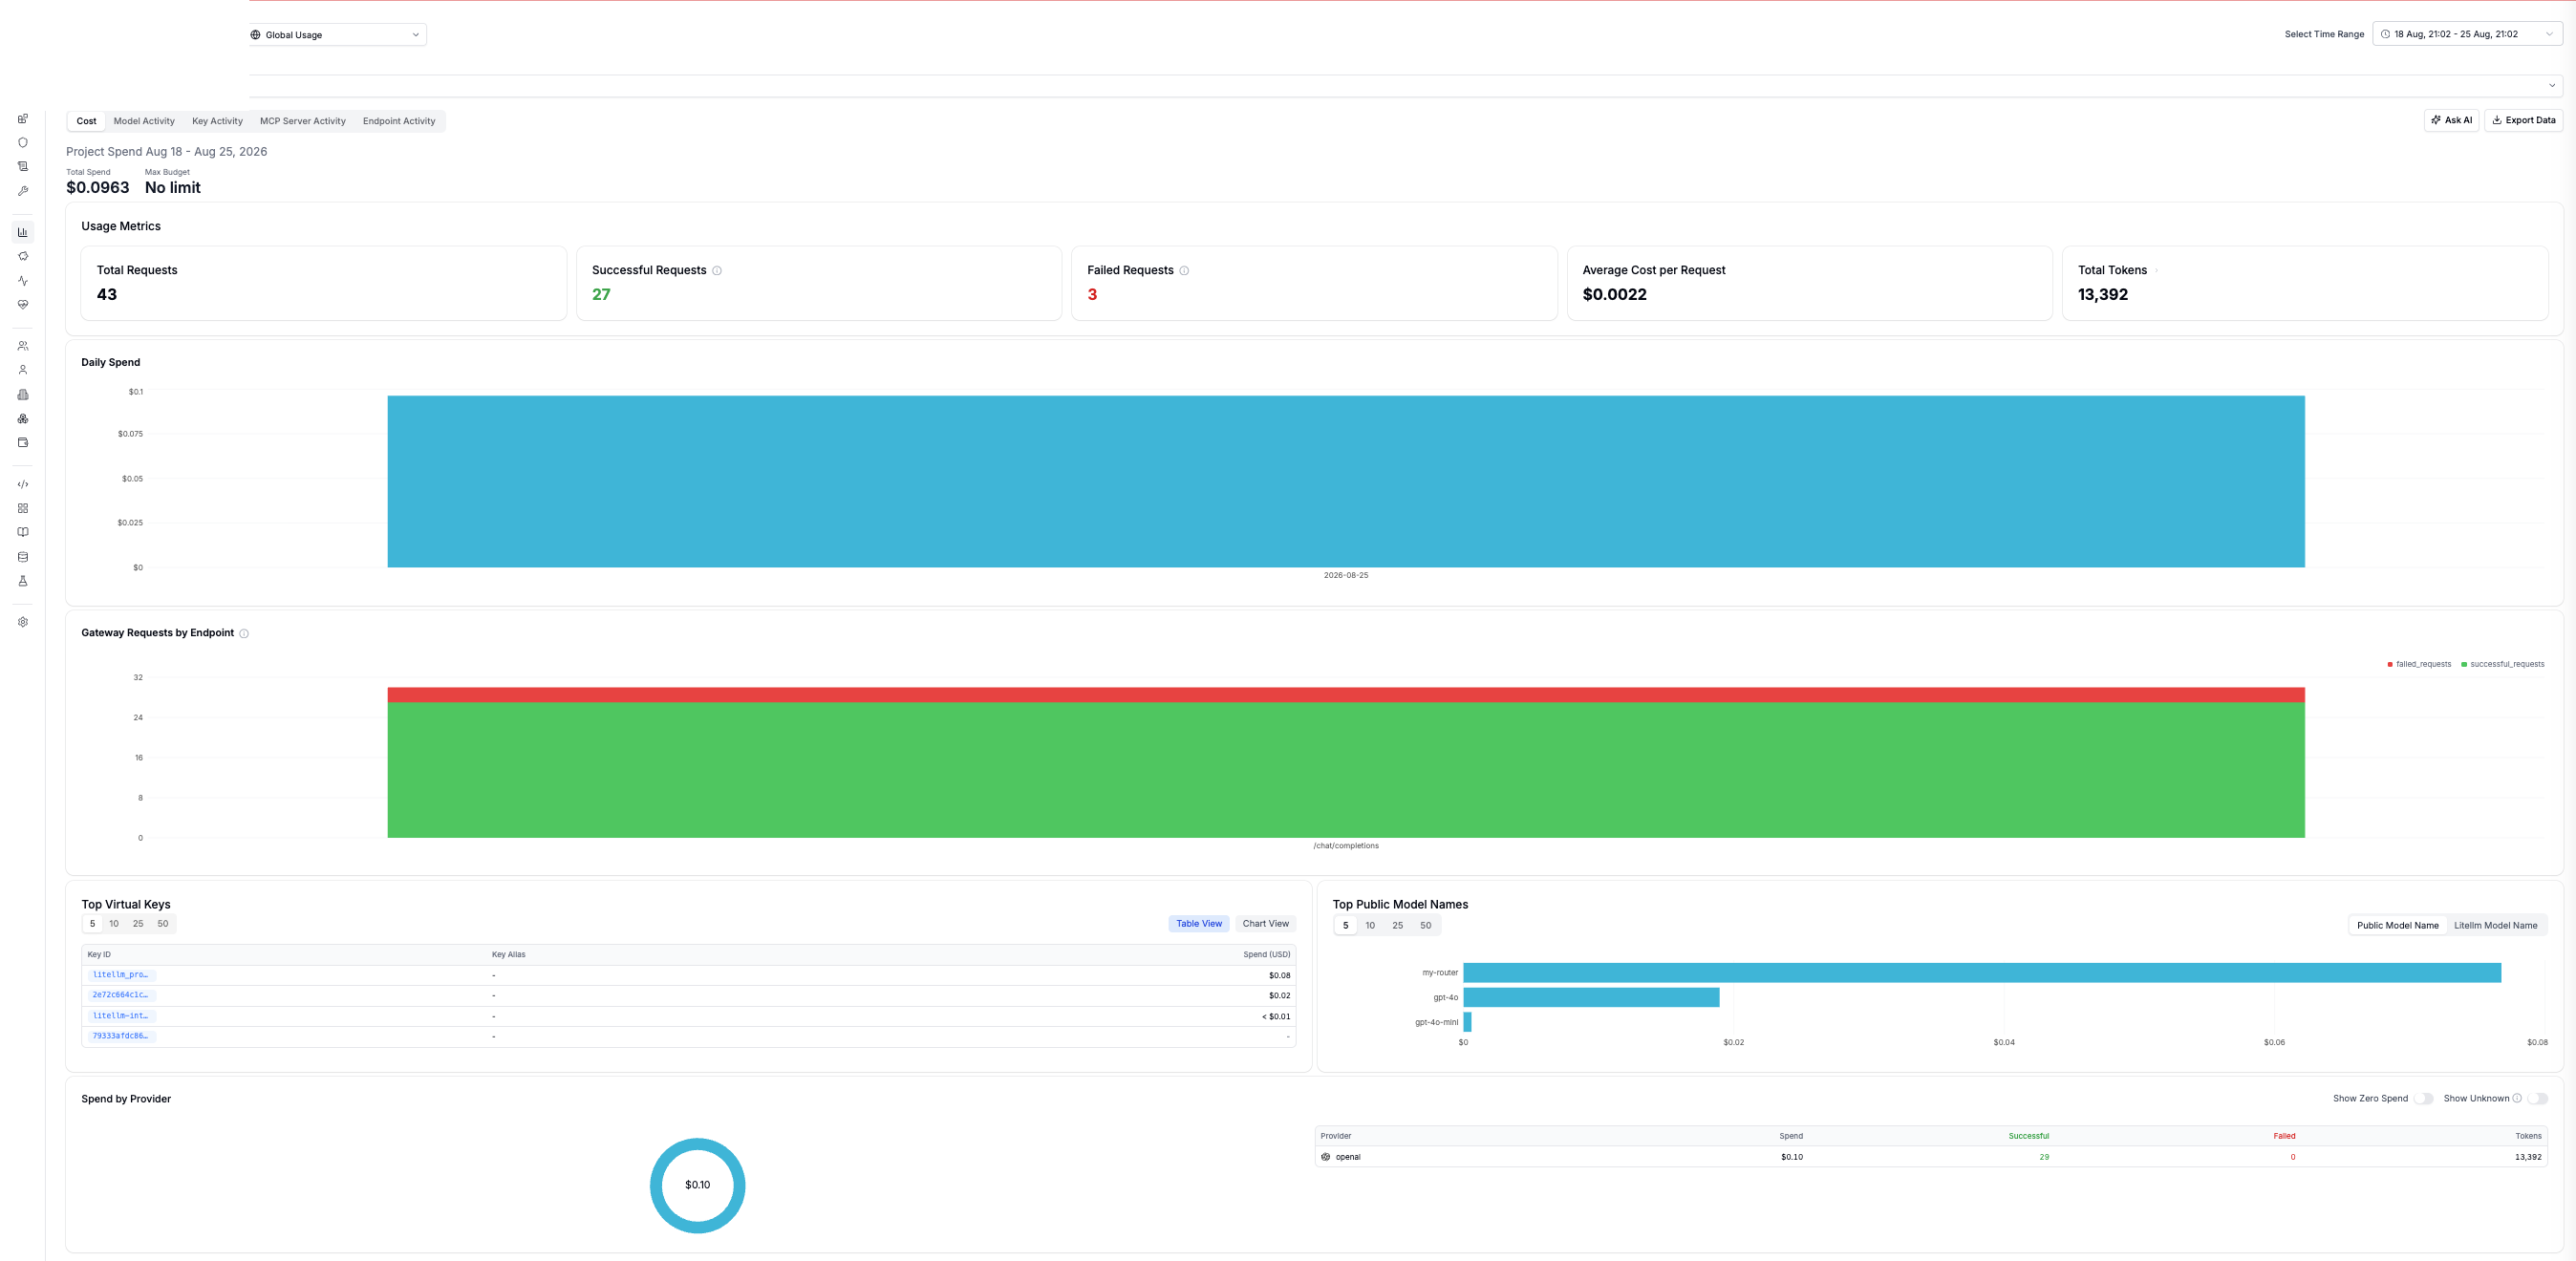Open the piggy bank budgets icon in the sidebar
Viewport: 2576px width, 1261px height.
pos(23,256)
